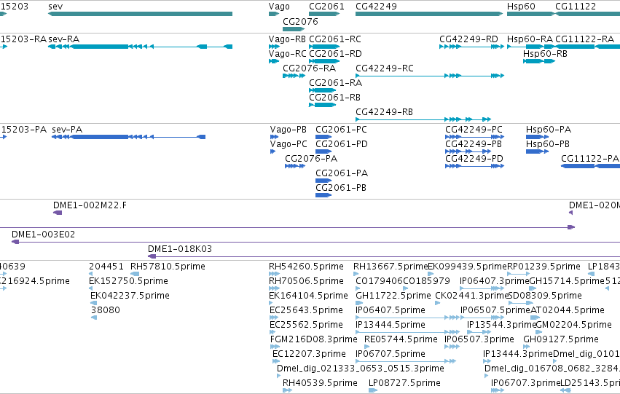620x394 pixels.
Task: Select the AT02044.5prime EST label
Action: point(568,311)
